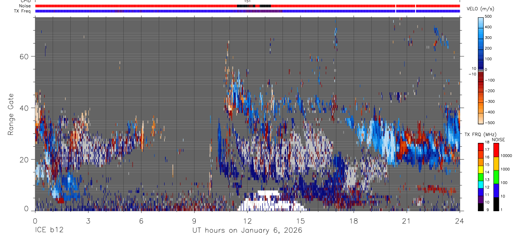This screenshot has height=239, width=517.
Task: Click the '15' hour tick label on the x-axis
Action: coord(301,221)
